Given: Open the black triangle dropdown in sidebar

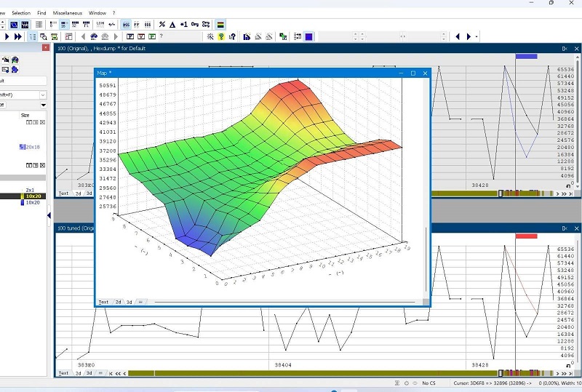Looking at the screenshot, I should pos(43,105).
